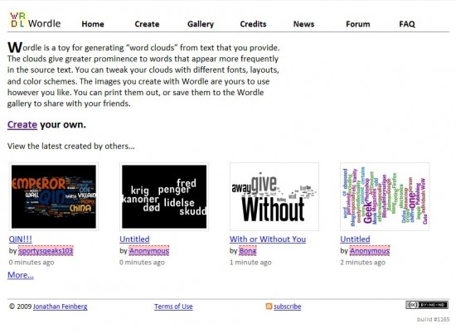Open author Bona's link
Image resolution: width=456 pixels, height=333 pixels.
[x=248, y=251]
